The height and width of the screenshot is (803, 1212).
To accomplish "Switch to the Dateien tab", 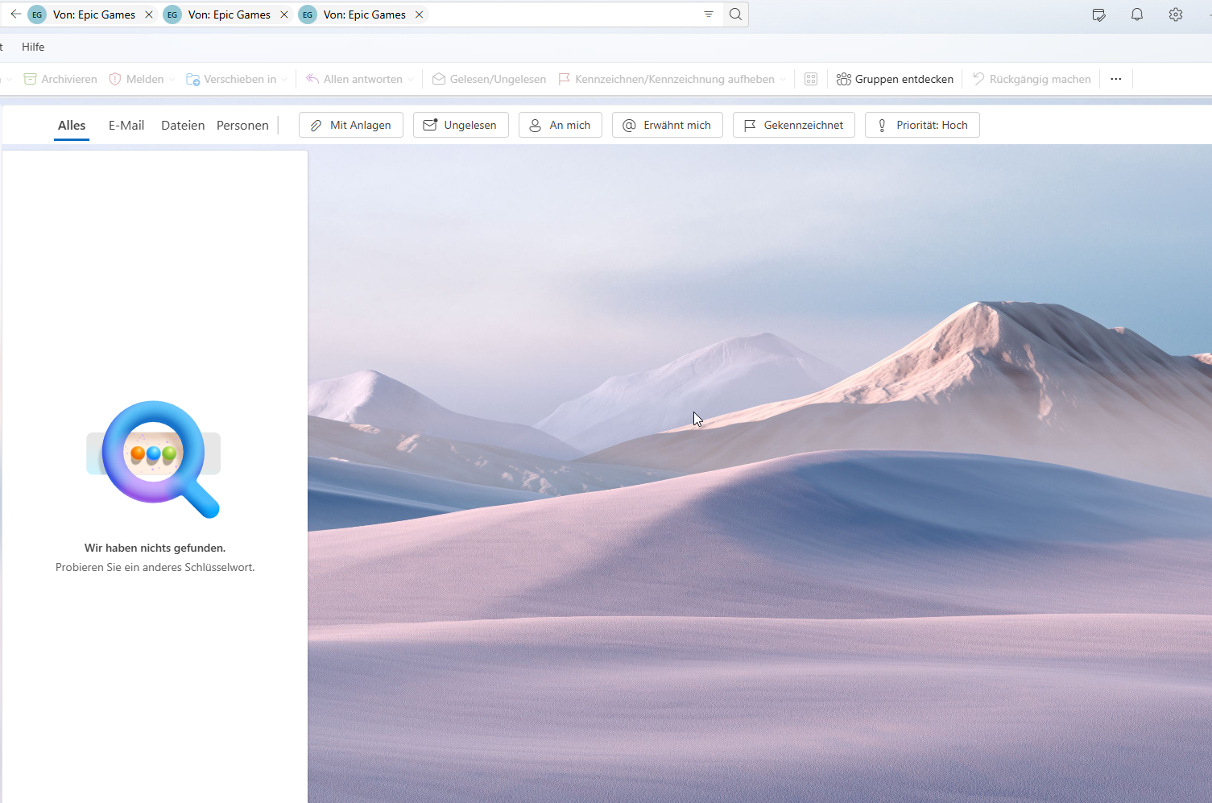I will click(183, 125).
